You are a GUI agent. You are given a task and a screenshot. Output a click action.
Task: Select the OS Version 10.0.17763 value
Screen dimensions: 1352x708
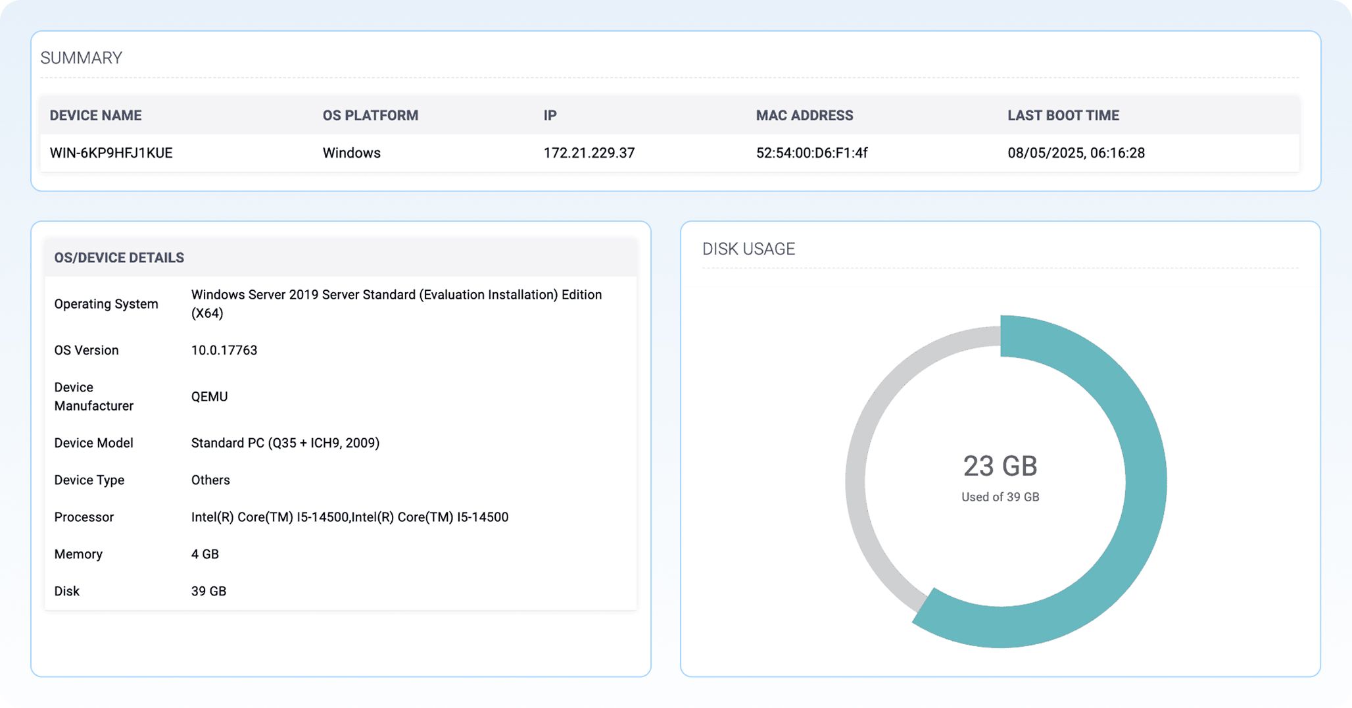(224, 350)
